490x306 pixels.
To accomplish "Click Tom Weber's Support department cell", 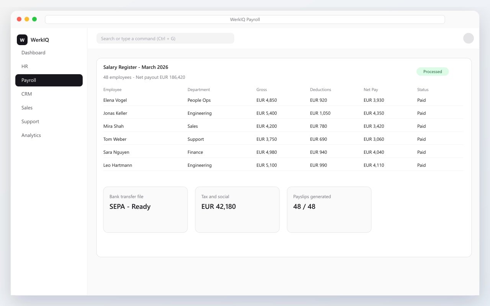I will click(x=196, y=139).
